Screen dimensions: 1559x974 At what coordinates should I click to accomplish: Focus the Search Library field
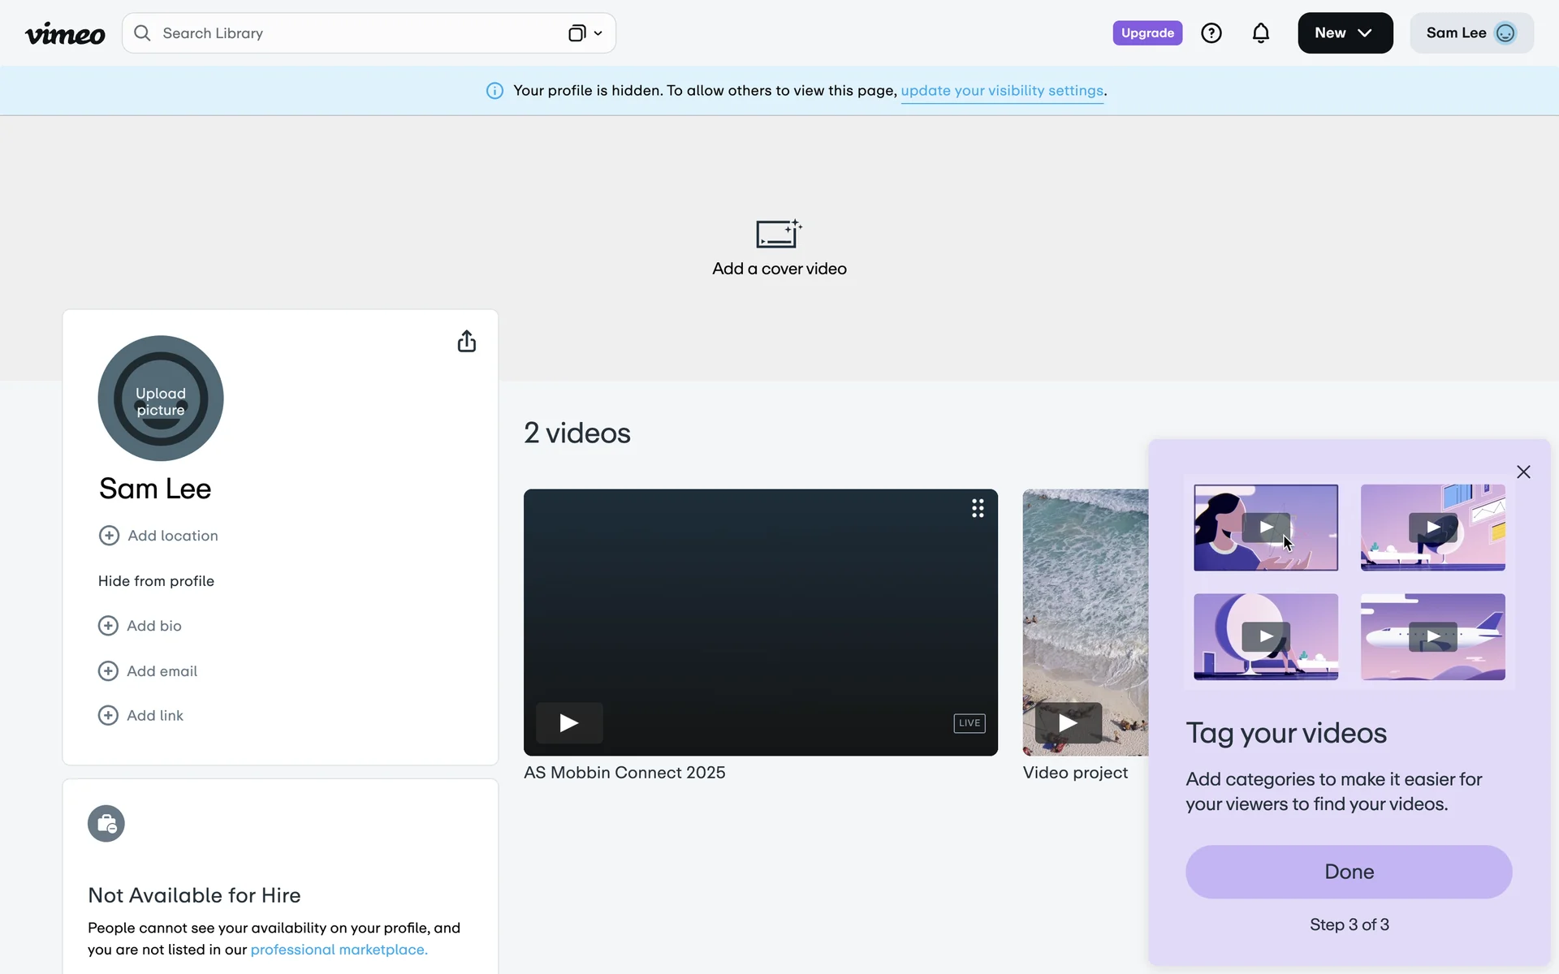[349, 33]
